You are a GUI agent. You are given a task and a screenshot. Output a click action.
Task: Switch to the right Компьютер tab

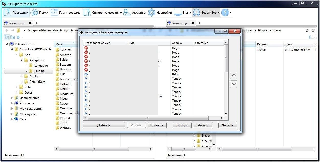179,23
